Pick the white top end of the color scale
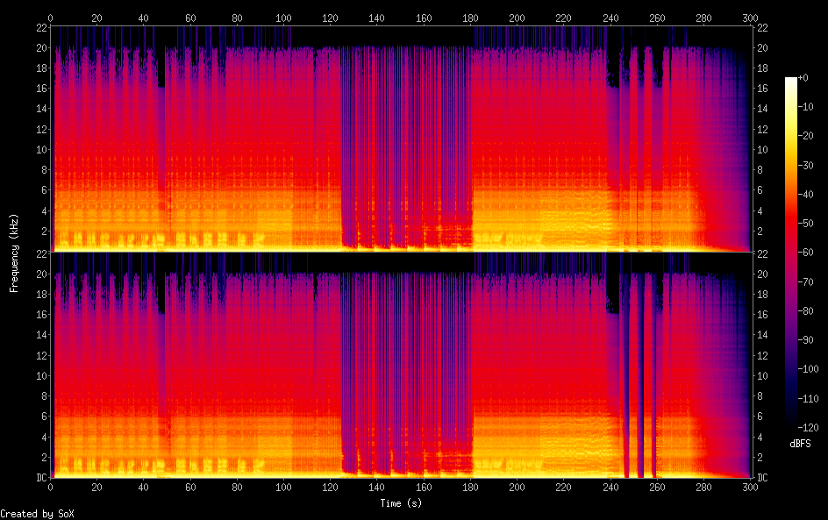 pos(790,80)
